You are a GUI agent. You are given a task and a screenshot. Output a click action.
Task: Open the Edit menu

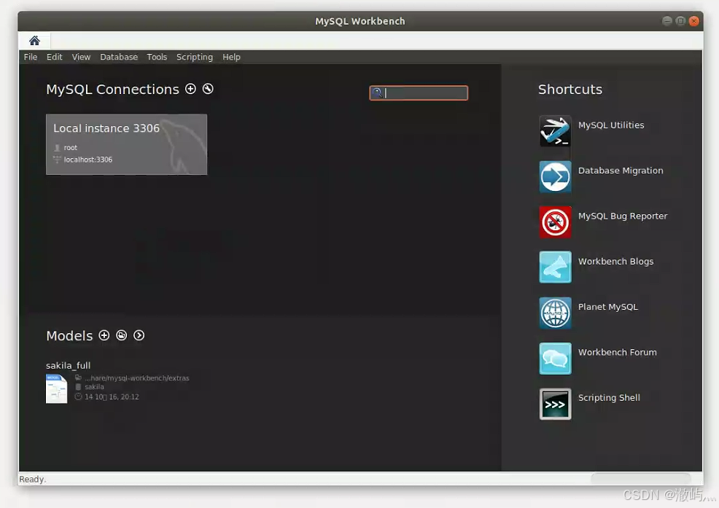[x=54, y=57]
